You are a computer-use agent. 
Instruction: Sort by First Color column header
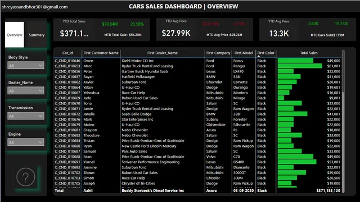pos(265,53)
